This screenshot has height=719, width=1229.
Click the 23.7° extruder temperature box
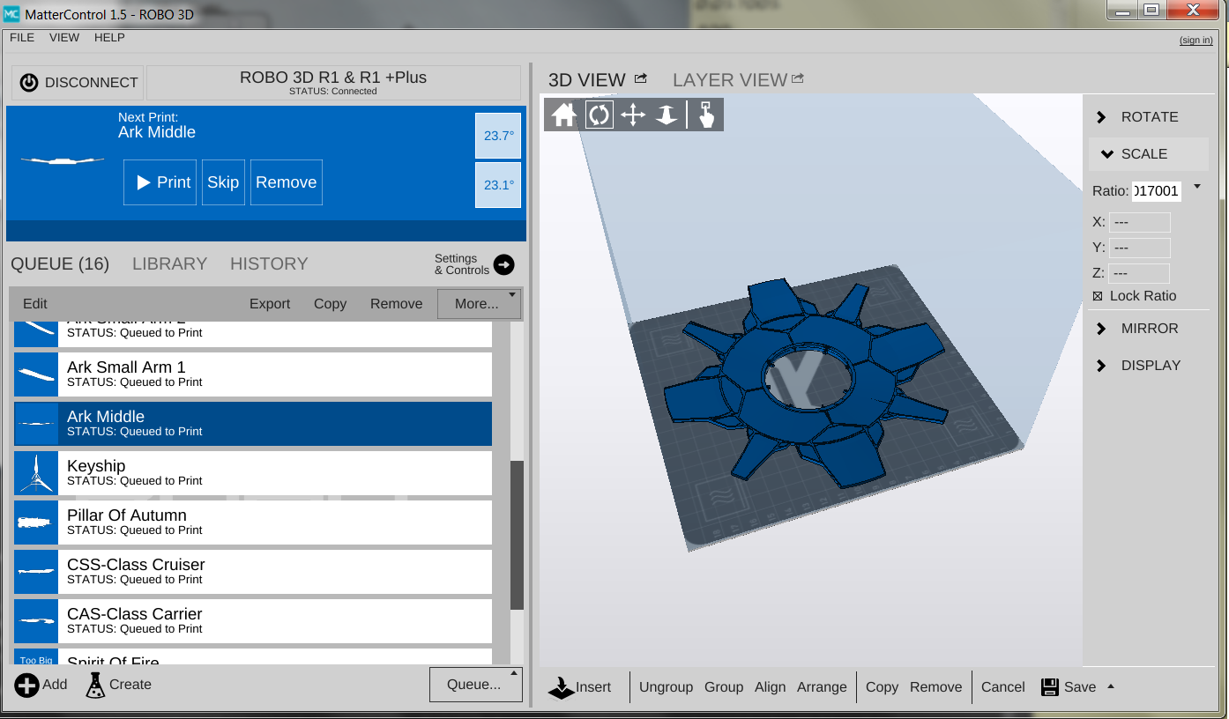point(498,136)
